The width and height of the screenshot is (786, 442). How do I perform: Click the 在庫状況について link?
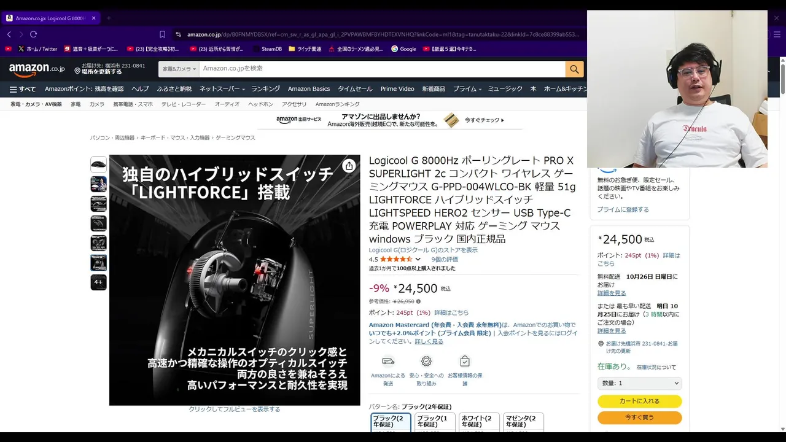click(656, 367)
